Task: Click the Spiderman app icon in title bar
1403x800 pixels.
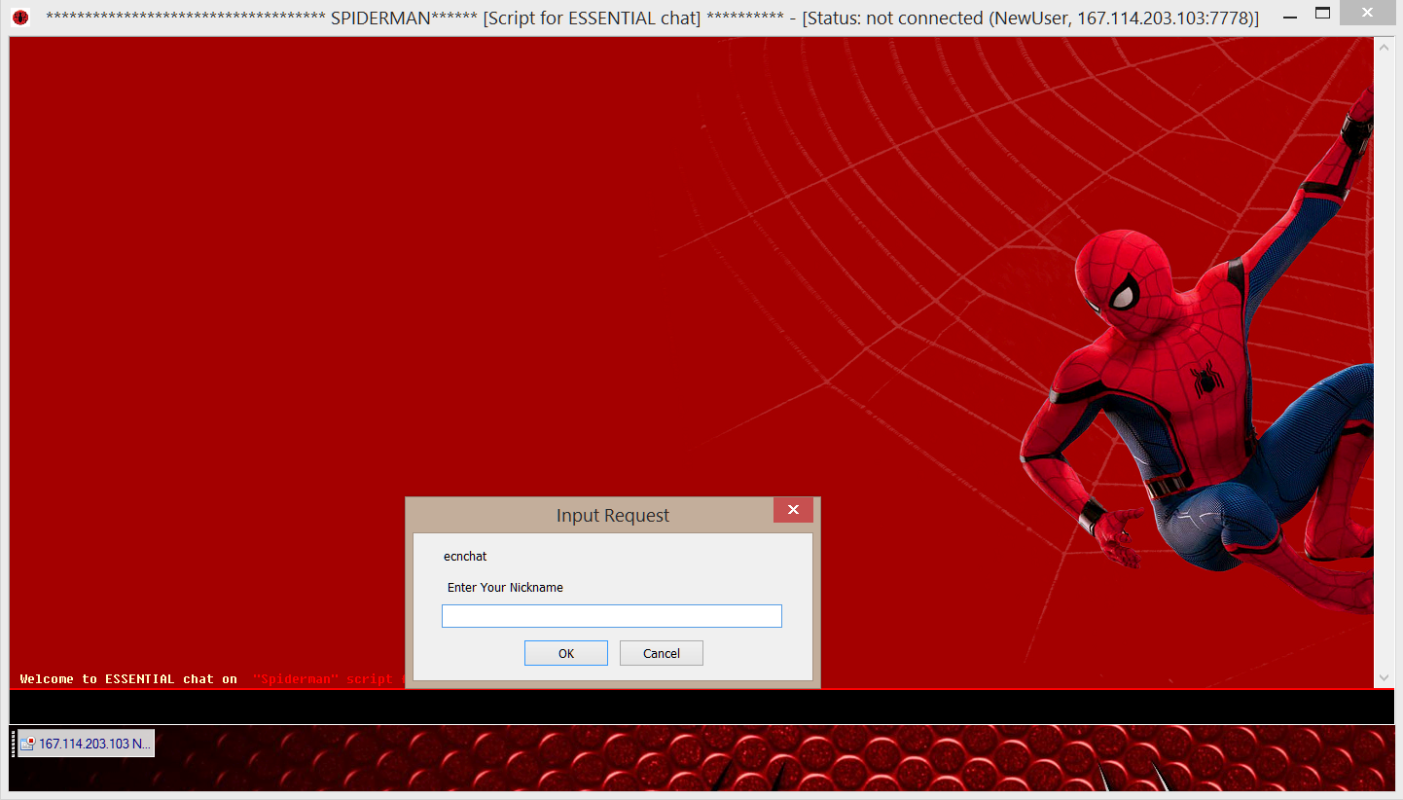Action: (x=20, y=18)
